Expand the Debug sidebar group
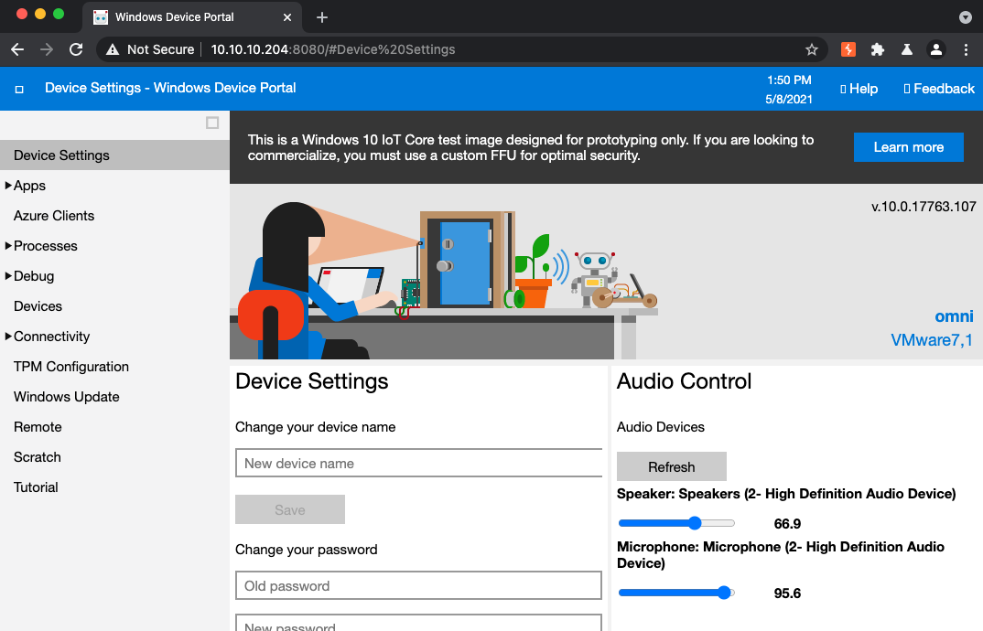 [x=32, y=276]
